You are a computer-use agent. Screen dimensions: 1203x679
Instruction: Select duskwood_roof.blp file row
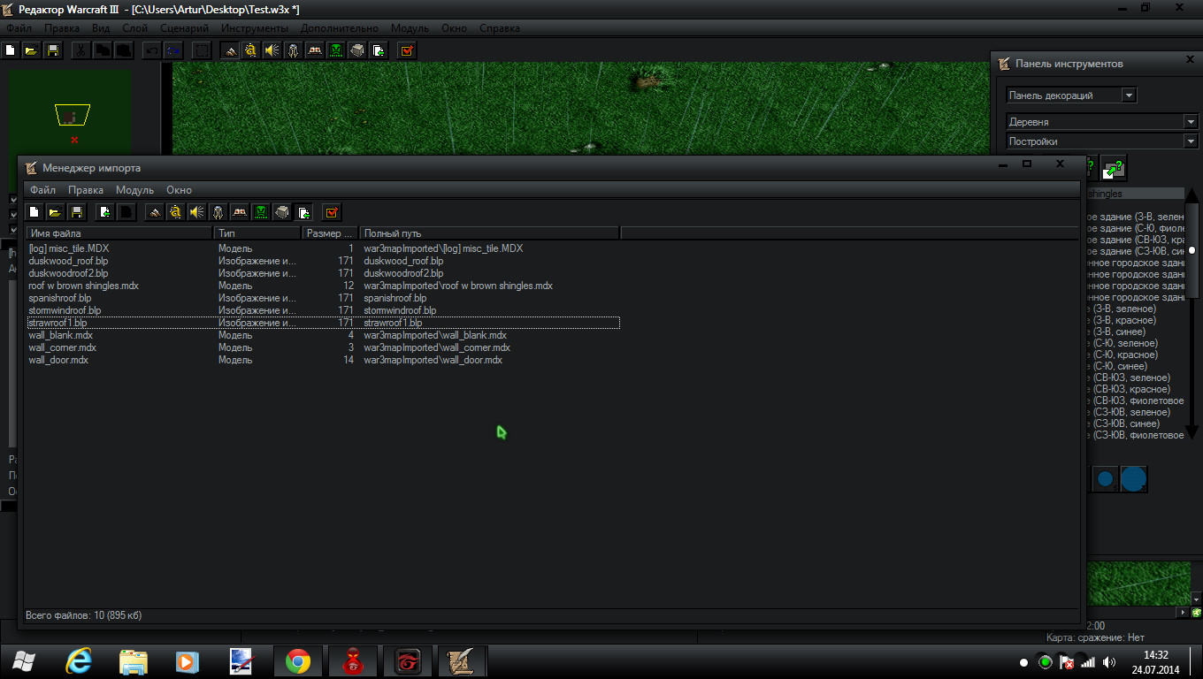click(323, 261)
